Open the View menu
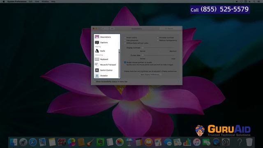 [37, 1]
